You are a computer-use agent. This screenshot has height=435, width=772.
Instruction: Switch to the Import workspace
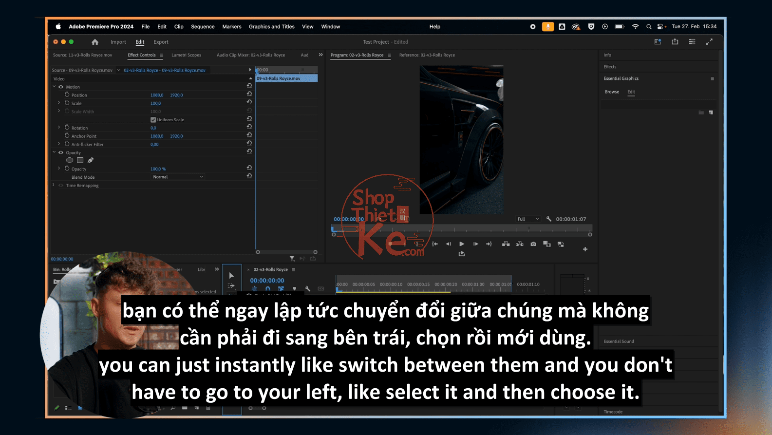(118, 42)
